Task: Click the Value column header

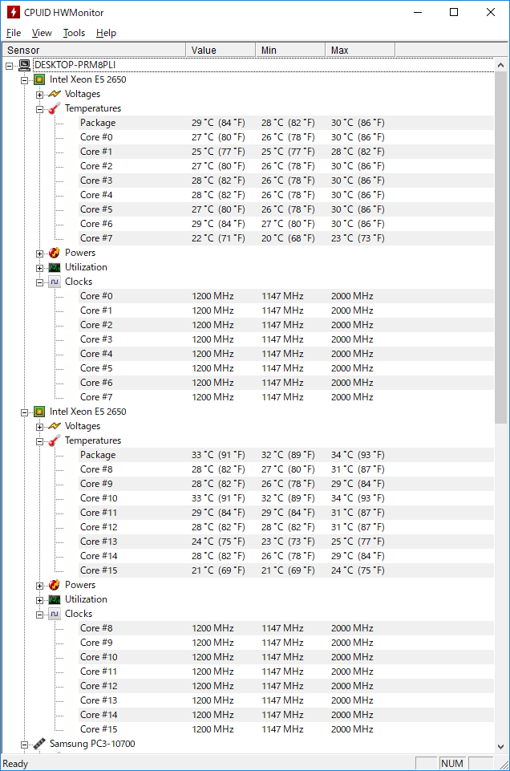Action: [x=221, y=51]
